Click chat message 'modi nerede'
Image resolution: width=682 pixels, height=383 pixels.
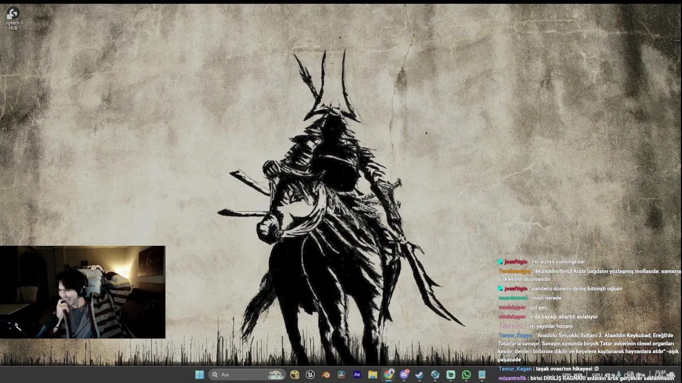point(546,298)
